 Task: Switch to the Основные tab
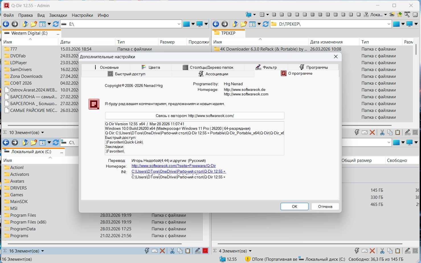click(106, 67)
